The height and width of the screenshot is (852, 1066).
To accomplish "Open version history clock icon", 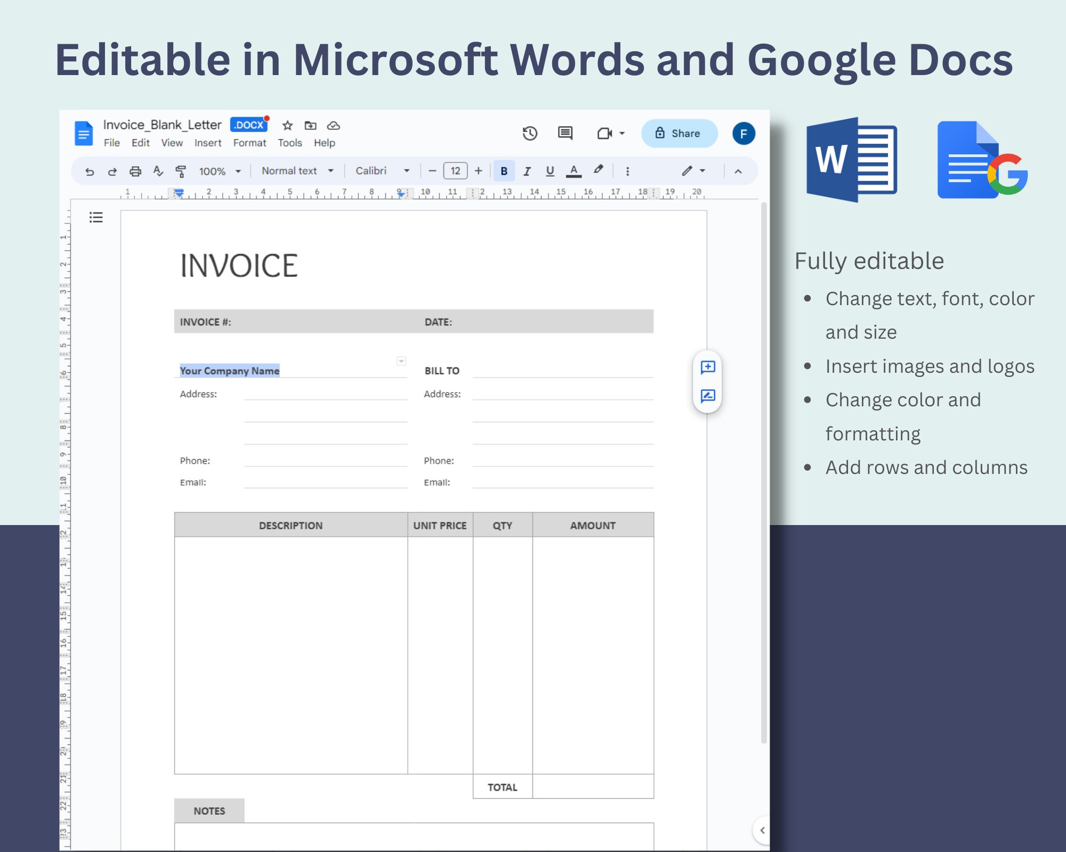I will point(529,133).
